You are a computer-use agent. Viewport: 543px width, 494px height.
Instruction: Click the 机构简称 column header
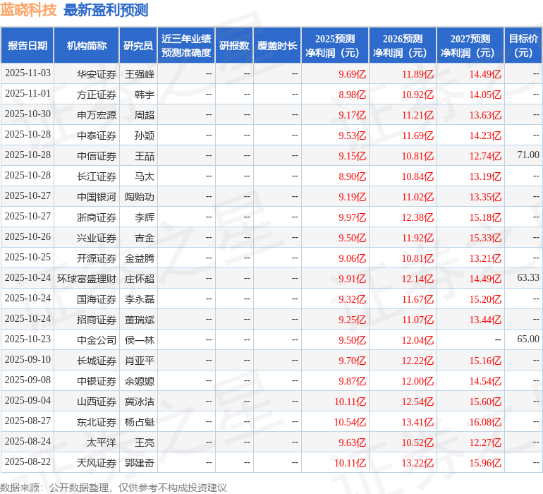click(87, 46)
